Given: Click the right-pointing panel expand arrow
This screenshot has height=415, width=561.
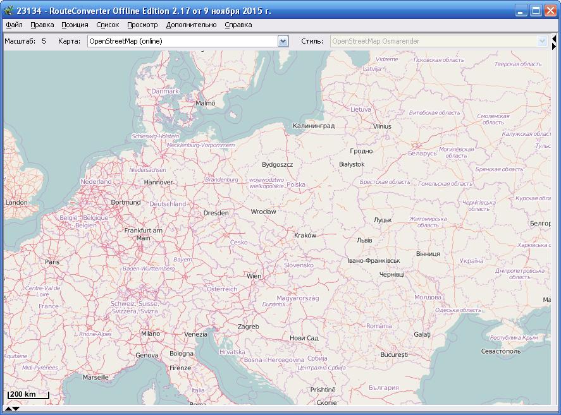Looking at the screenshot, I should coord(554,46).
